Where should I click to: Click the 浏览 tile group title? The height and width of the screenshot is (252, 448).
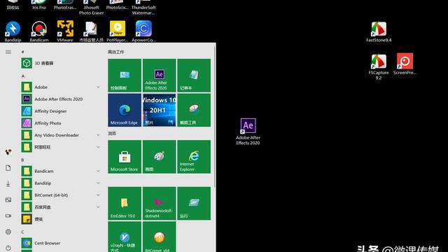click(x=112, y=134)
